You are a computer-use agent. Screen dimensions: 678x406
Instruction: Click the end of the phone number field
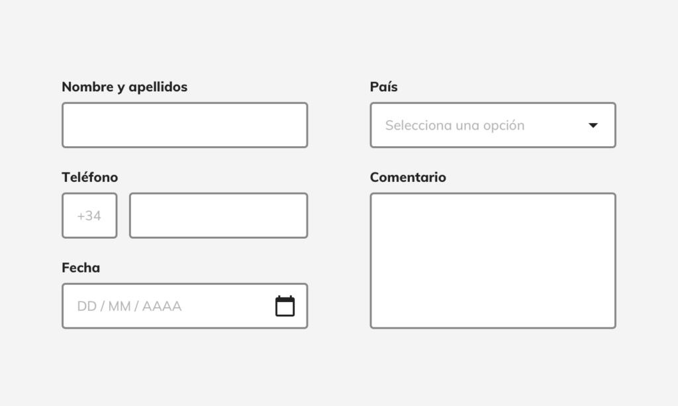299,216
